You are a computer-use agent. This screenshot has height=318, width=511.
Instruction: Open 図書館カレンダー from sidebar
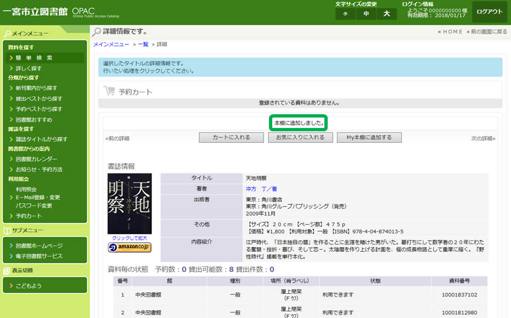click(x=37, y=159)
